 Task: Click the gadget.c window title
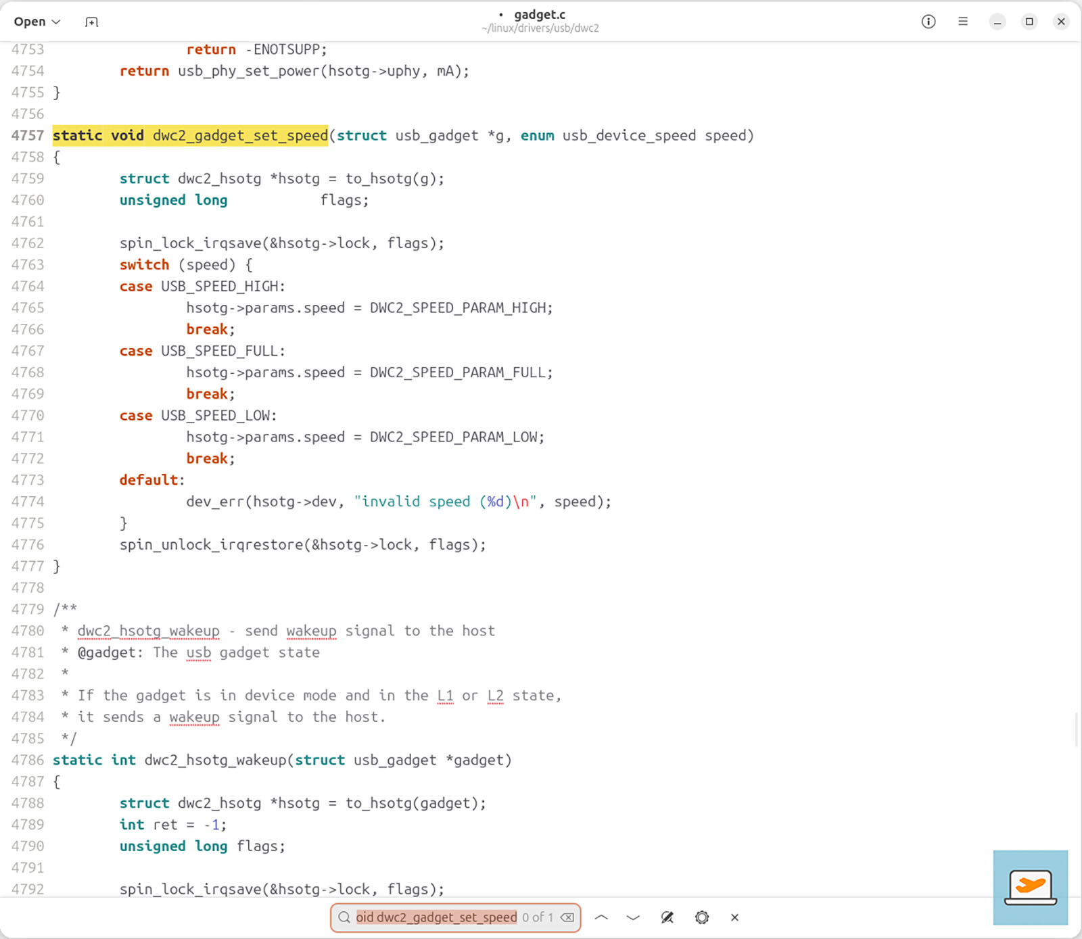(540, 14)
